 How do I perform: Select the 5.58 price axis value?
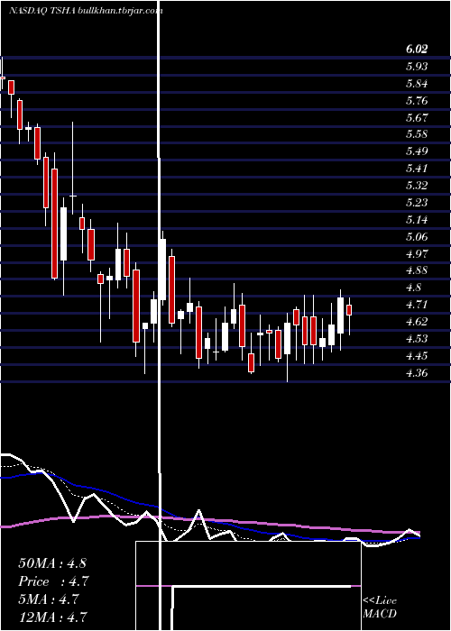pos(417,134)
